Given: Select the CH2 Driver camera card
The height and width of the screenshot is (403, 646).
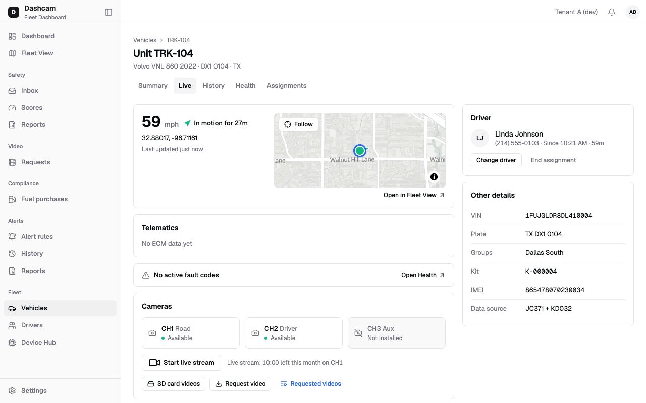Looking at the screenshot, I should 294,333.
